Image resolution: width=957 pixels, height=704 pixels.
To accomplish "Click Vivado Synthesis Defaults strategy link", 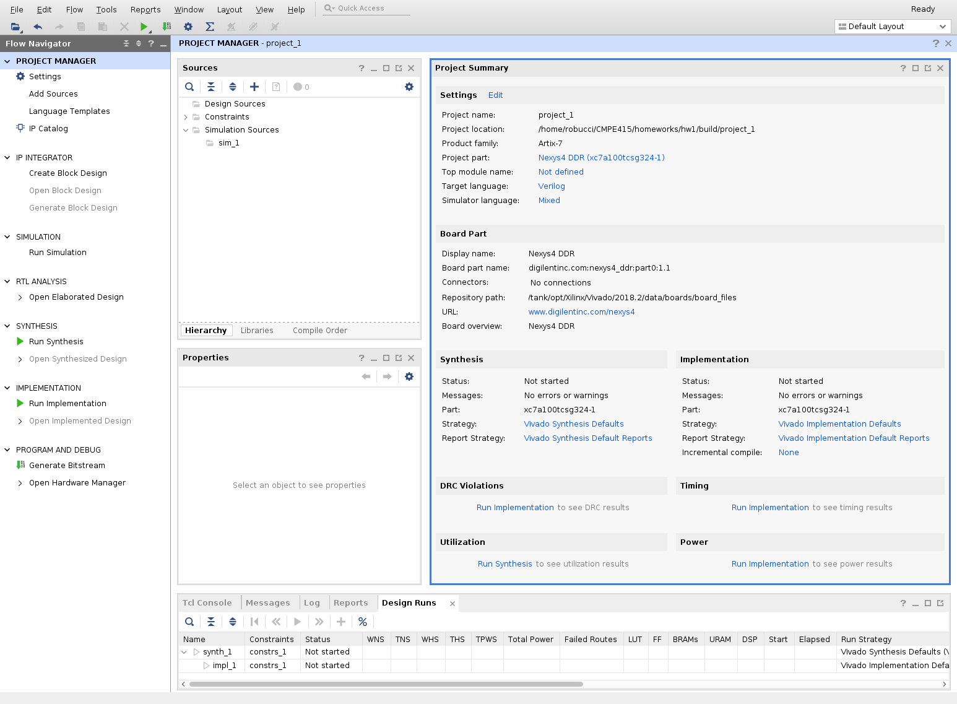I will click(x=574, y=424).
